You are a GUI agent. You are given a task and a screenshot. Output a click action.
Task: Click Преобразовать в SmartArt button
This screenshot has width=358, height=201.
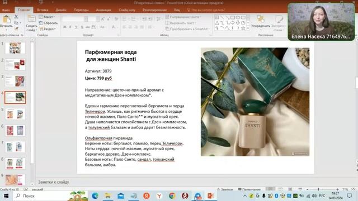[x=187, y=29]
